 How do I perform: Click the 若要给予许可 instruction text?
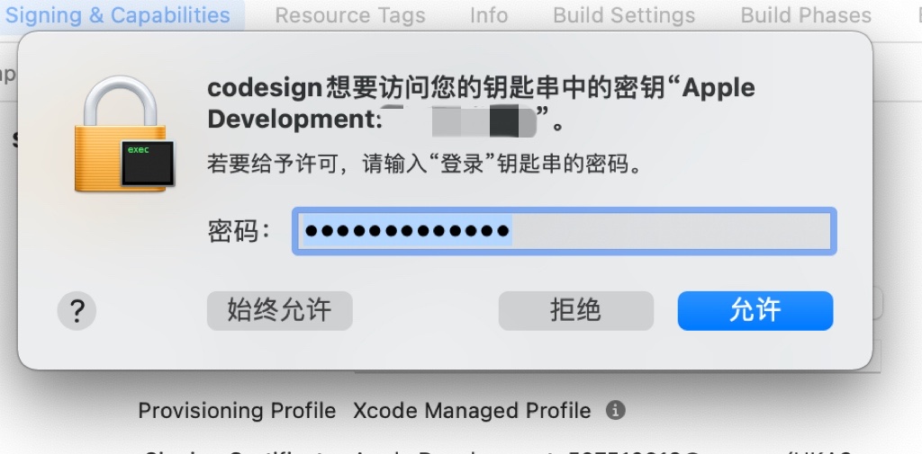425,164
